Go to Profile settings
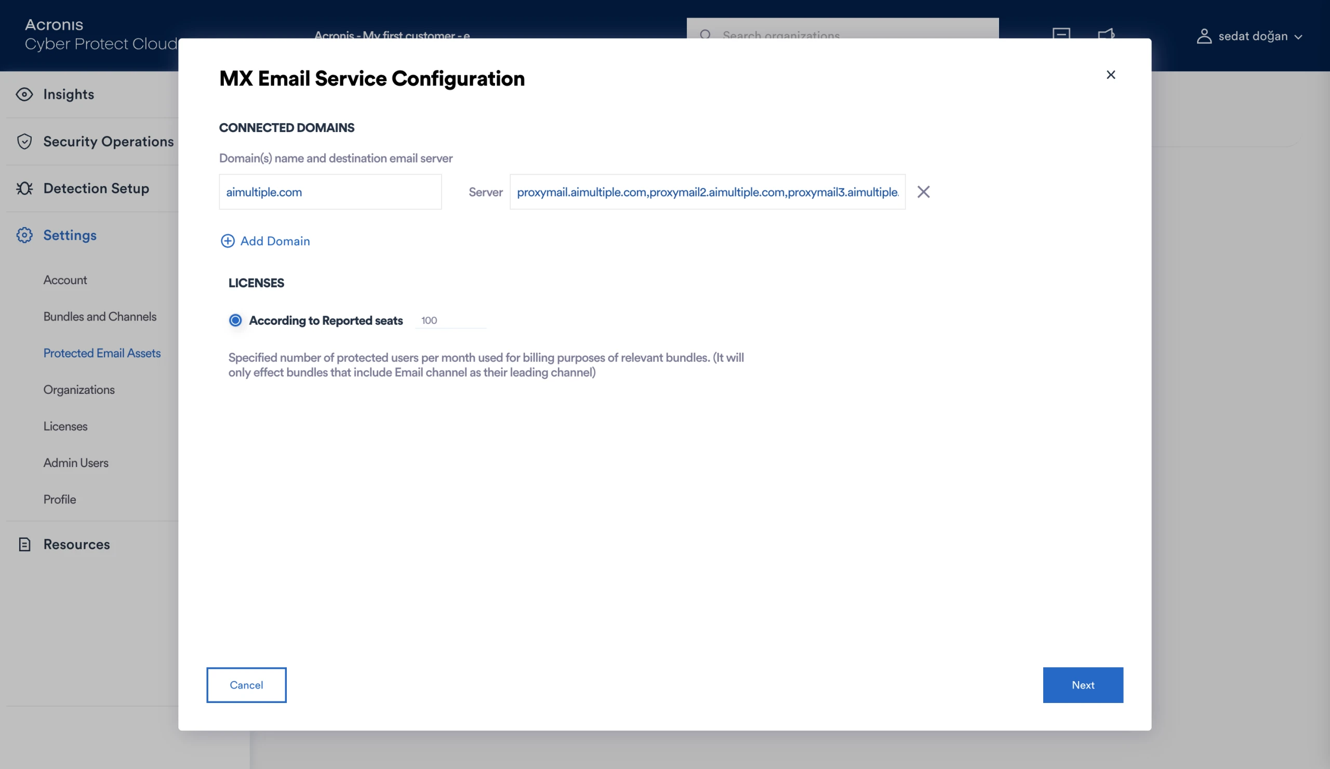This screenshot has height=769, width=1330. pos(60,499)
